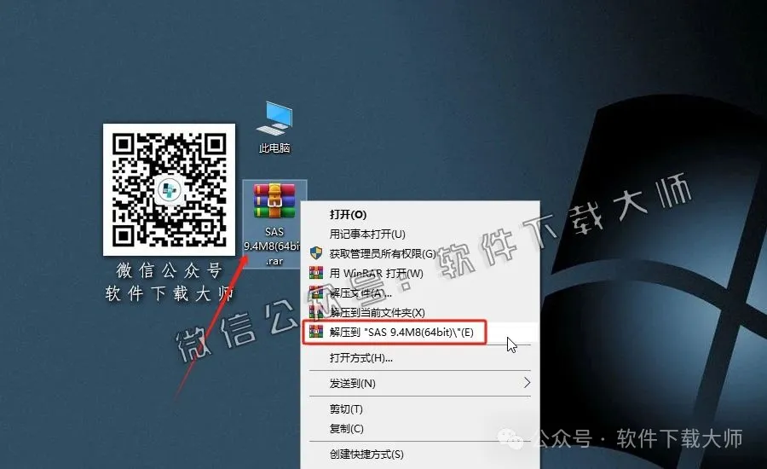Choose 解压到当前文件夹(X) entry
767x469 pixels.
pyautogui.click(x=420, y=312)
